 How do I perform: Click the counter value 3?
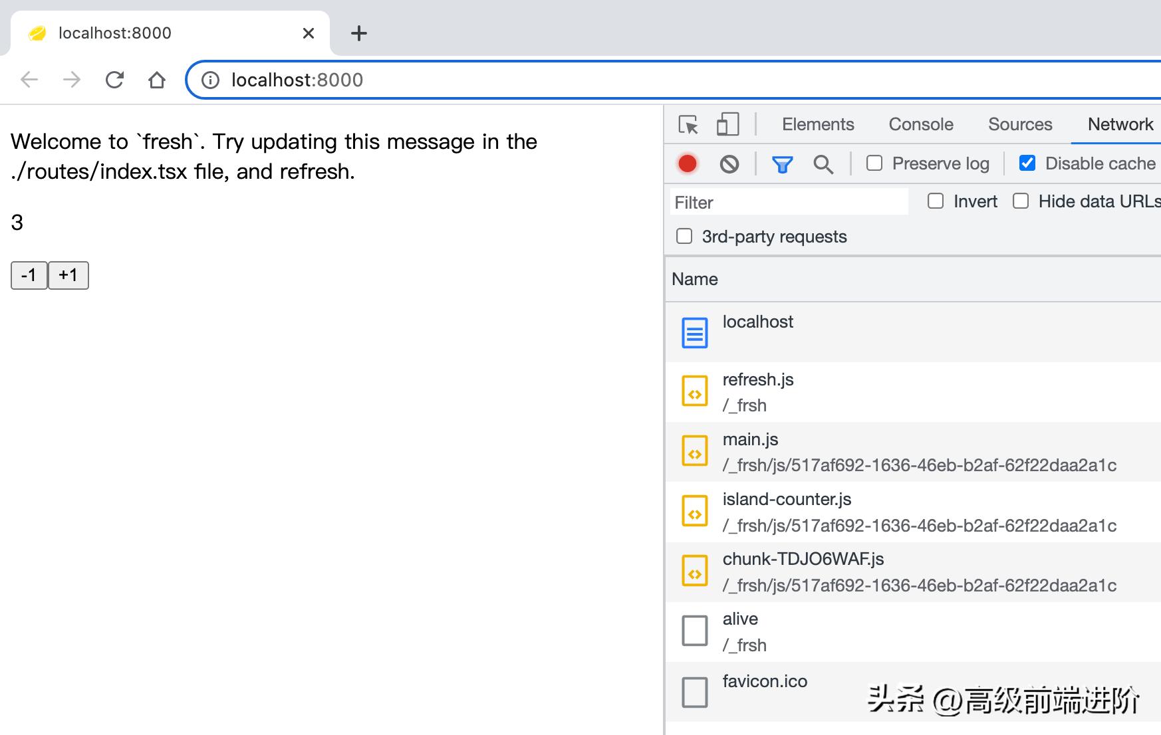[x=17, y=223]
